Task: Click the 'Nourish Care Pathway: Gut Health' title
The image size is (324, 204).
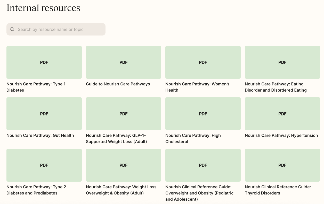Action: (40, 135)
